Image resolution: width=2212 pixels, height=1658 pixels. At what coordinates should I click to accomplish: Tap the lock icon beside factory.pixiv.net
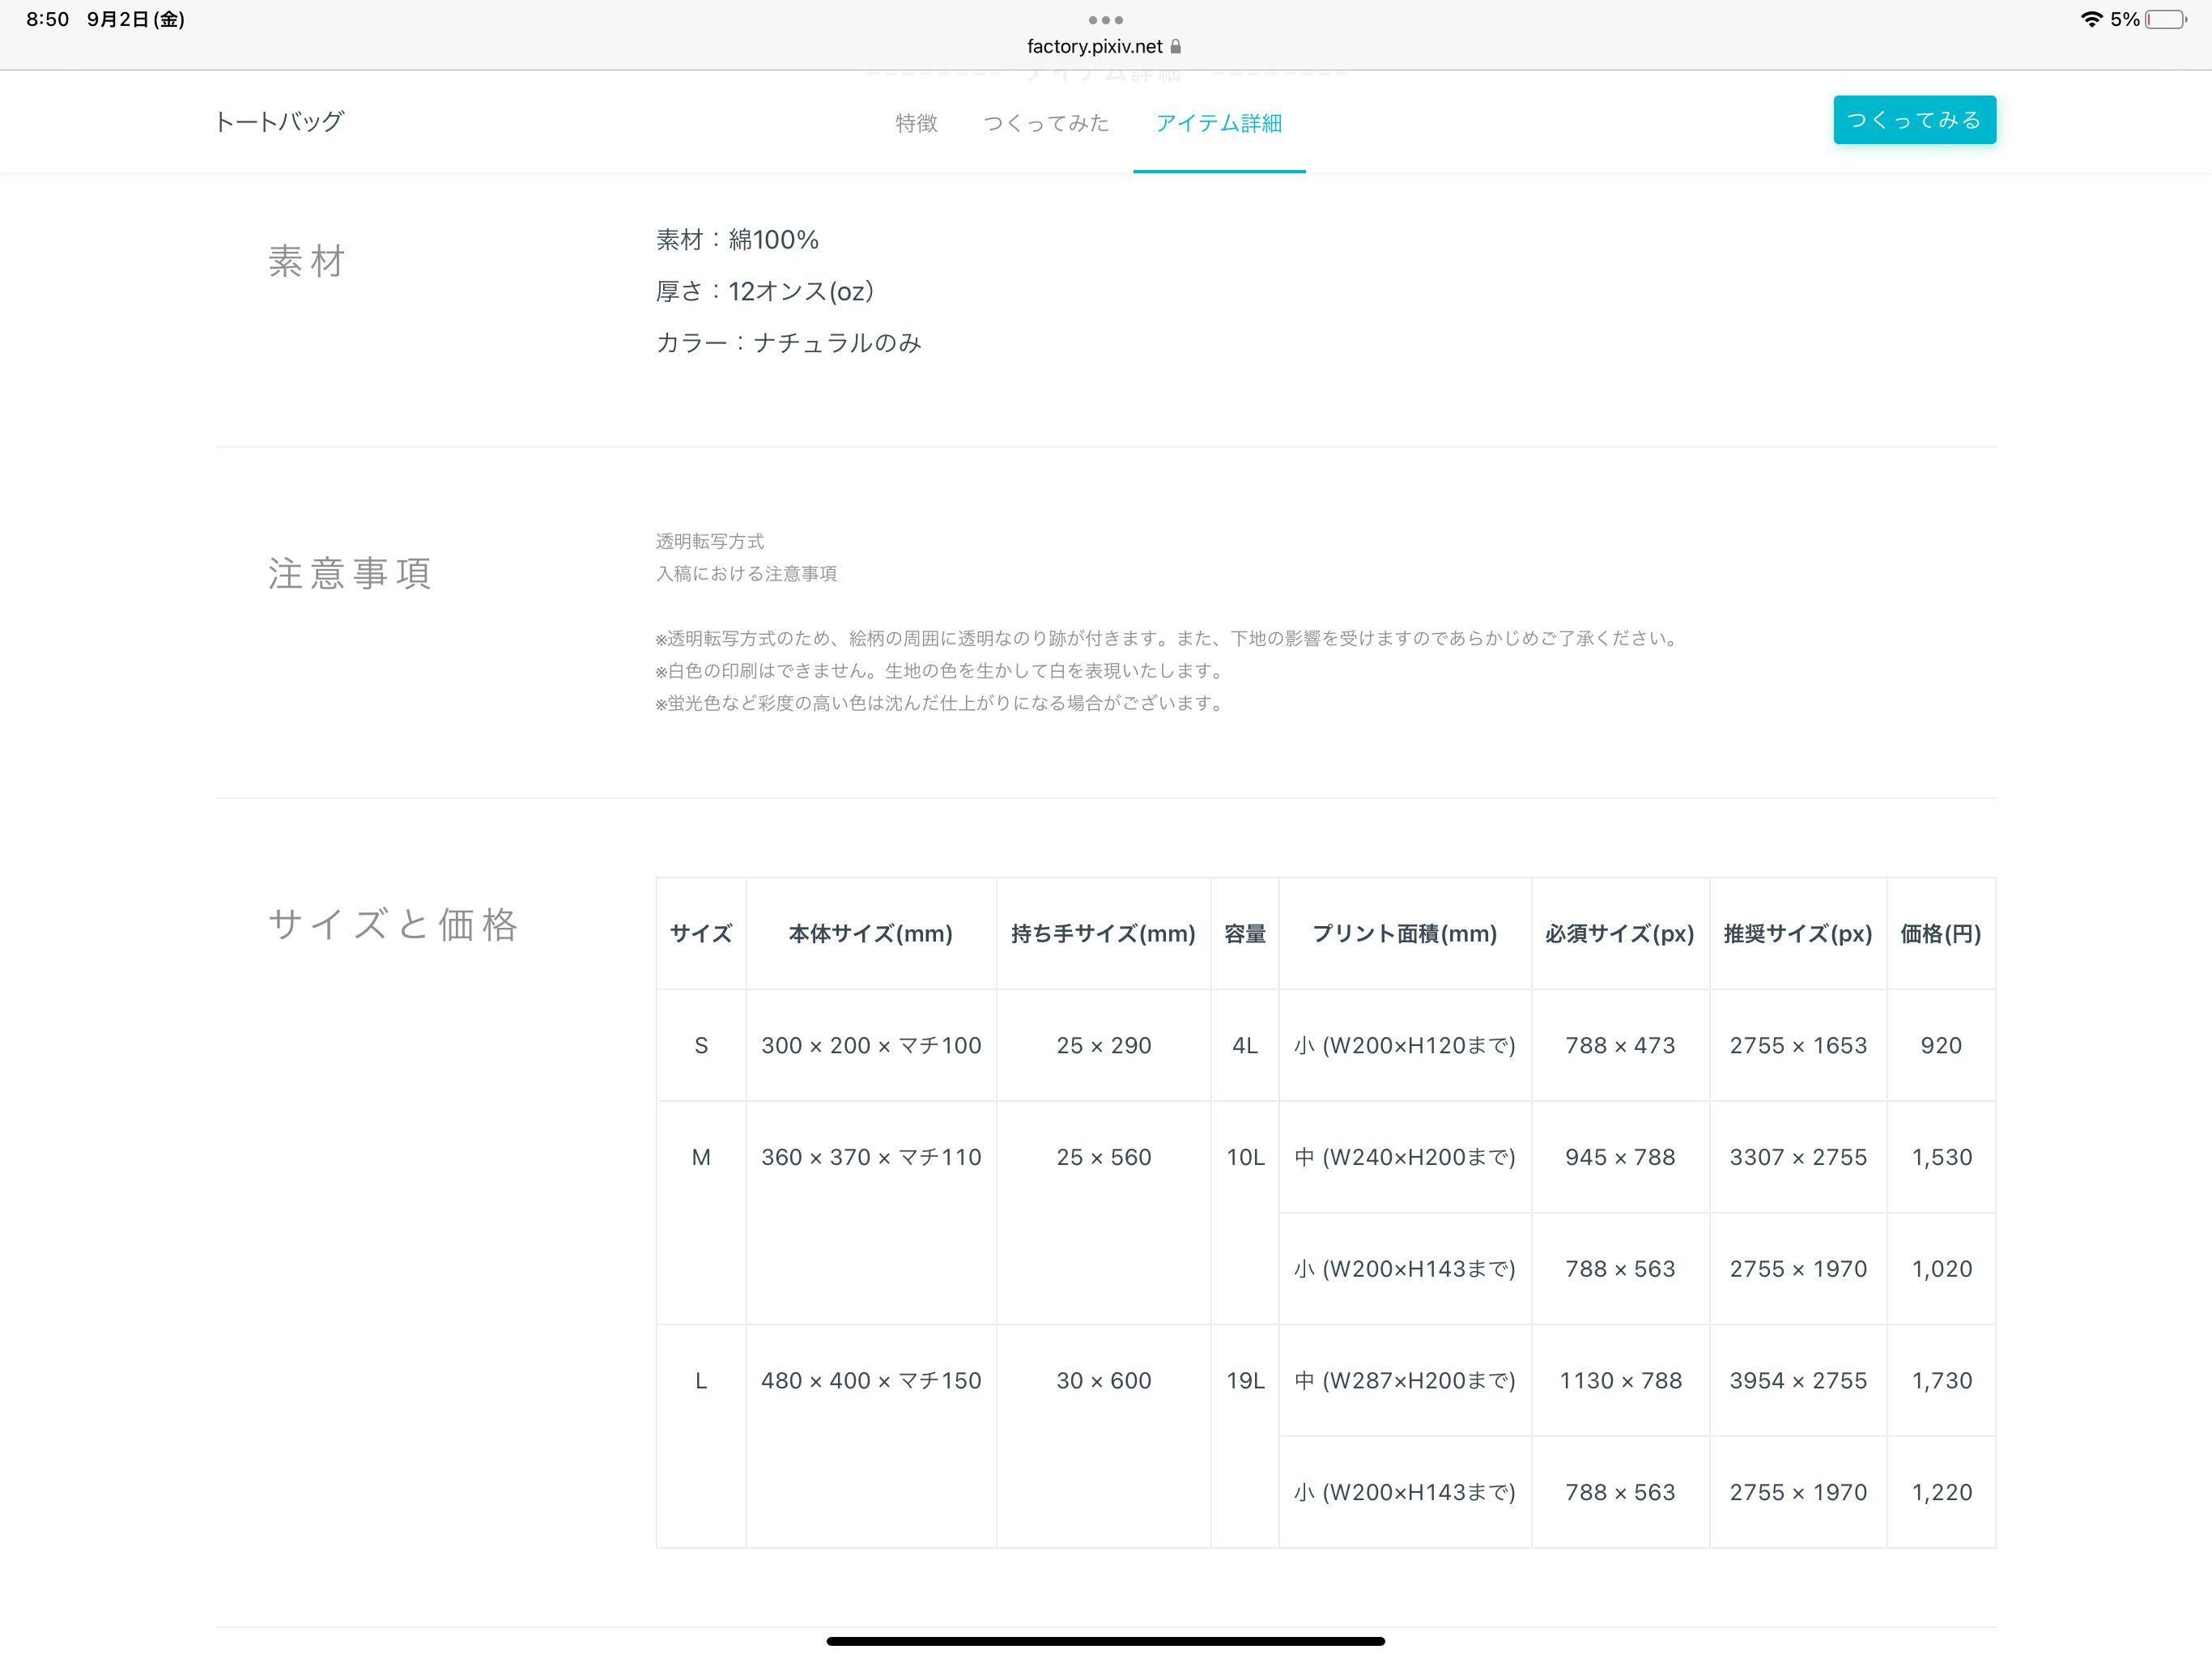click(x=1176, y=46)
